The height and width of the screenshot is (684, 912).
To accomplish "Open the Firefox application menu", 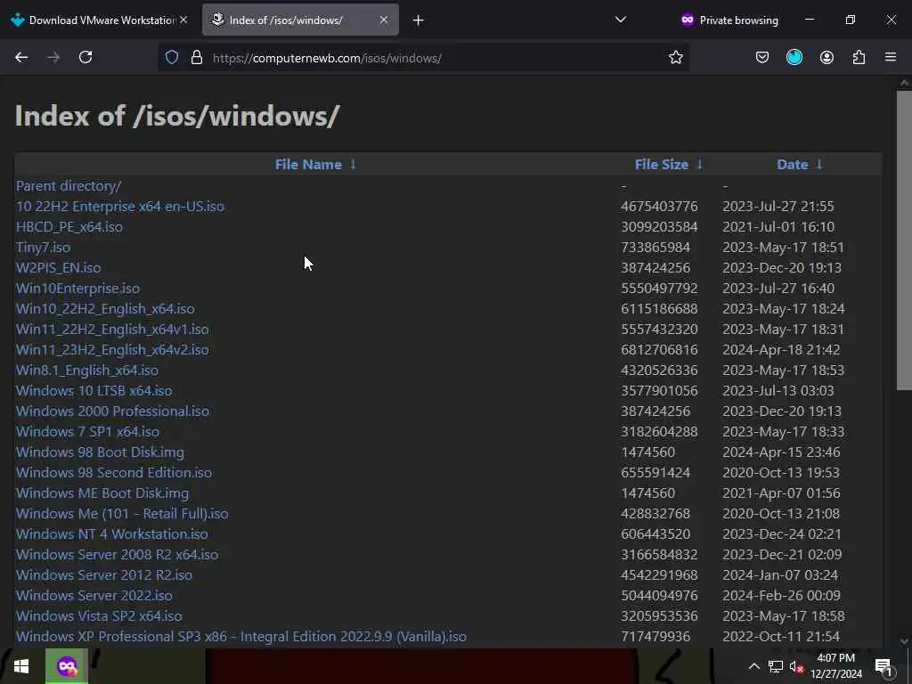I will pos(891,57).
